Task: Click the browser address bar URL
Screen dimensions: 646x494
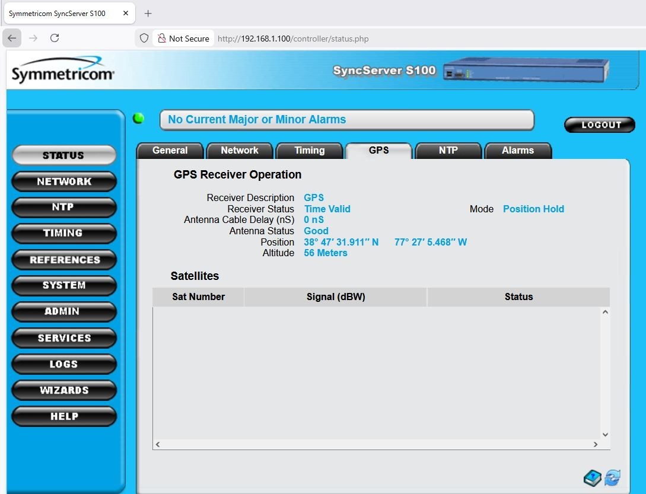Action: (293, 39)
